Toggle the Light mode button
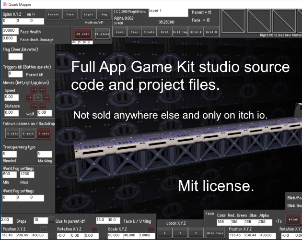The image size is (302, 240). 88,14
